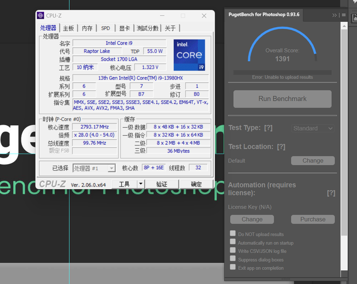The image size is (357, 284).
Task: Switch to the SPD tab
Action: tap(106, 28)
